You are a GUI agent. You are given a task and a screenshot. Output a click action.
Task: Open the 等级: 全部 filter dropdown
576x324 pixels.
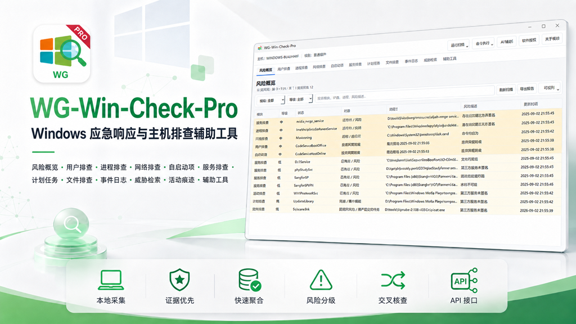(300, 99)
